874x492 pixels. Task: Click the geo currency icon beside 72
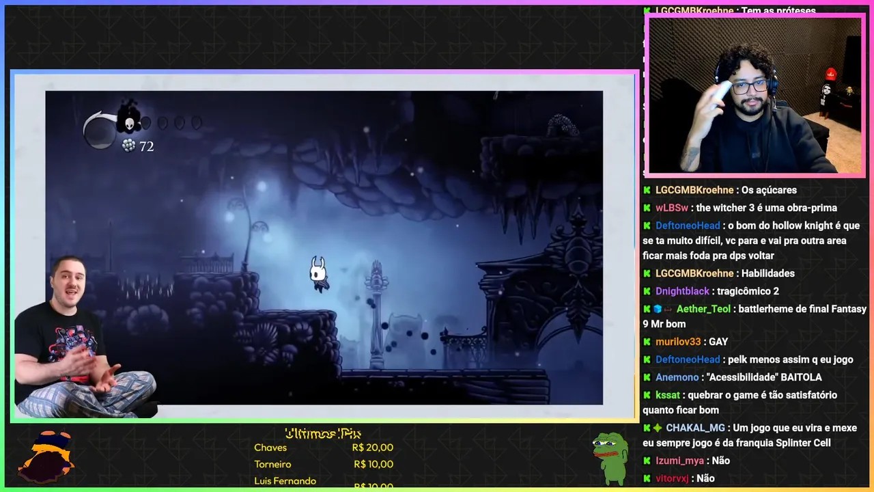128,146
